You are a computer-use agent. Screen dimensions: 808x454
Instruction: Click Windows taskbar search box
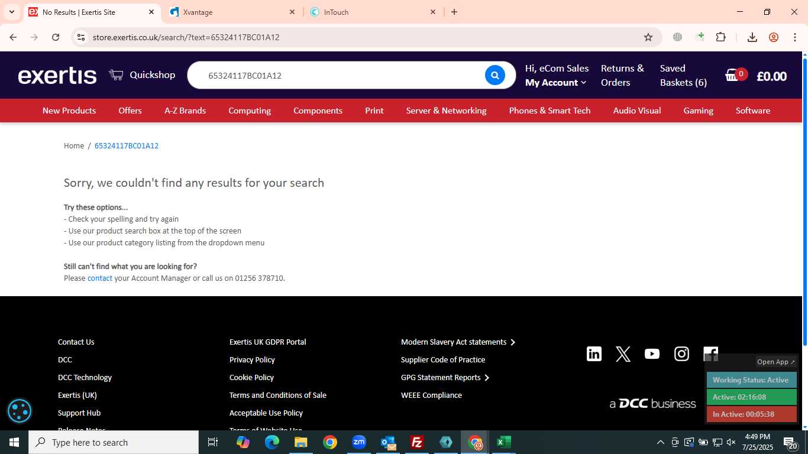114,442
